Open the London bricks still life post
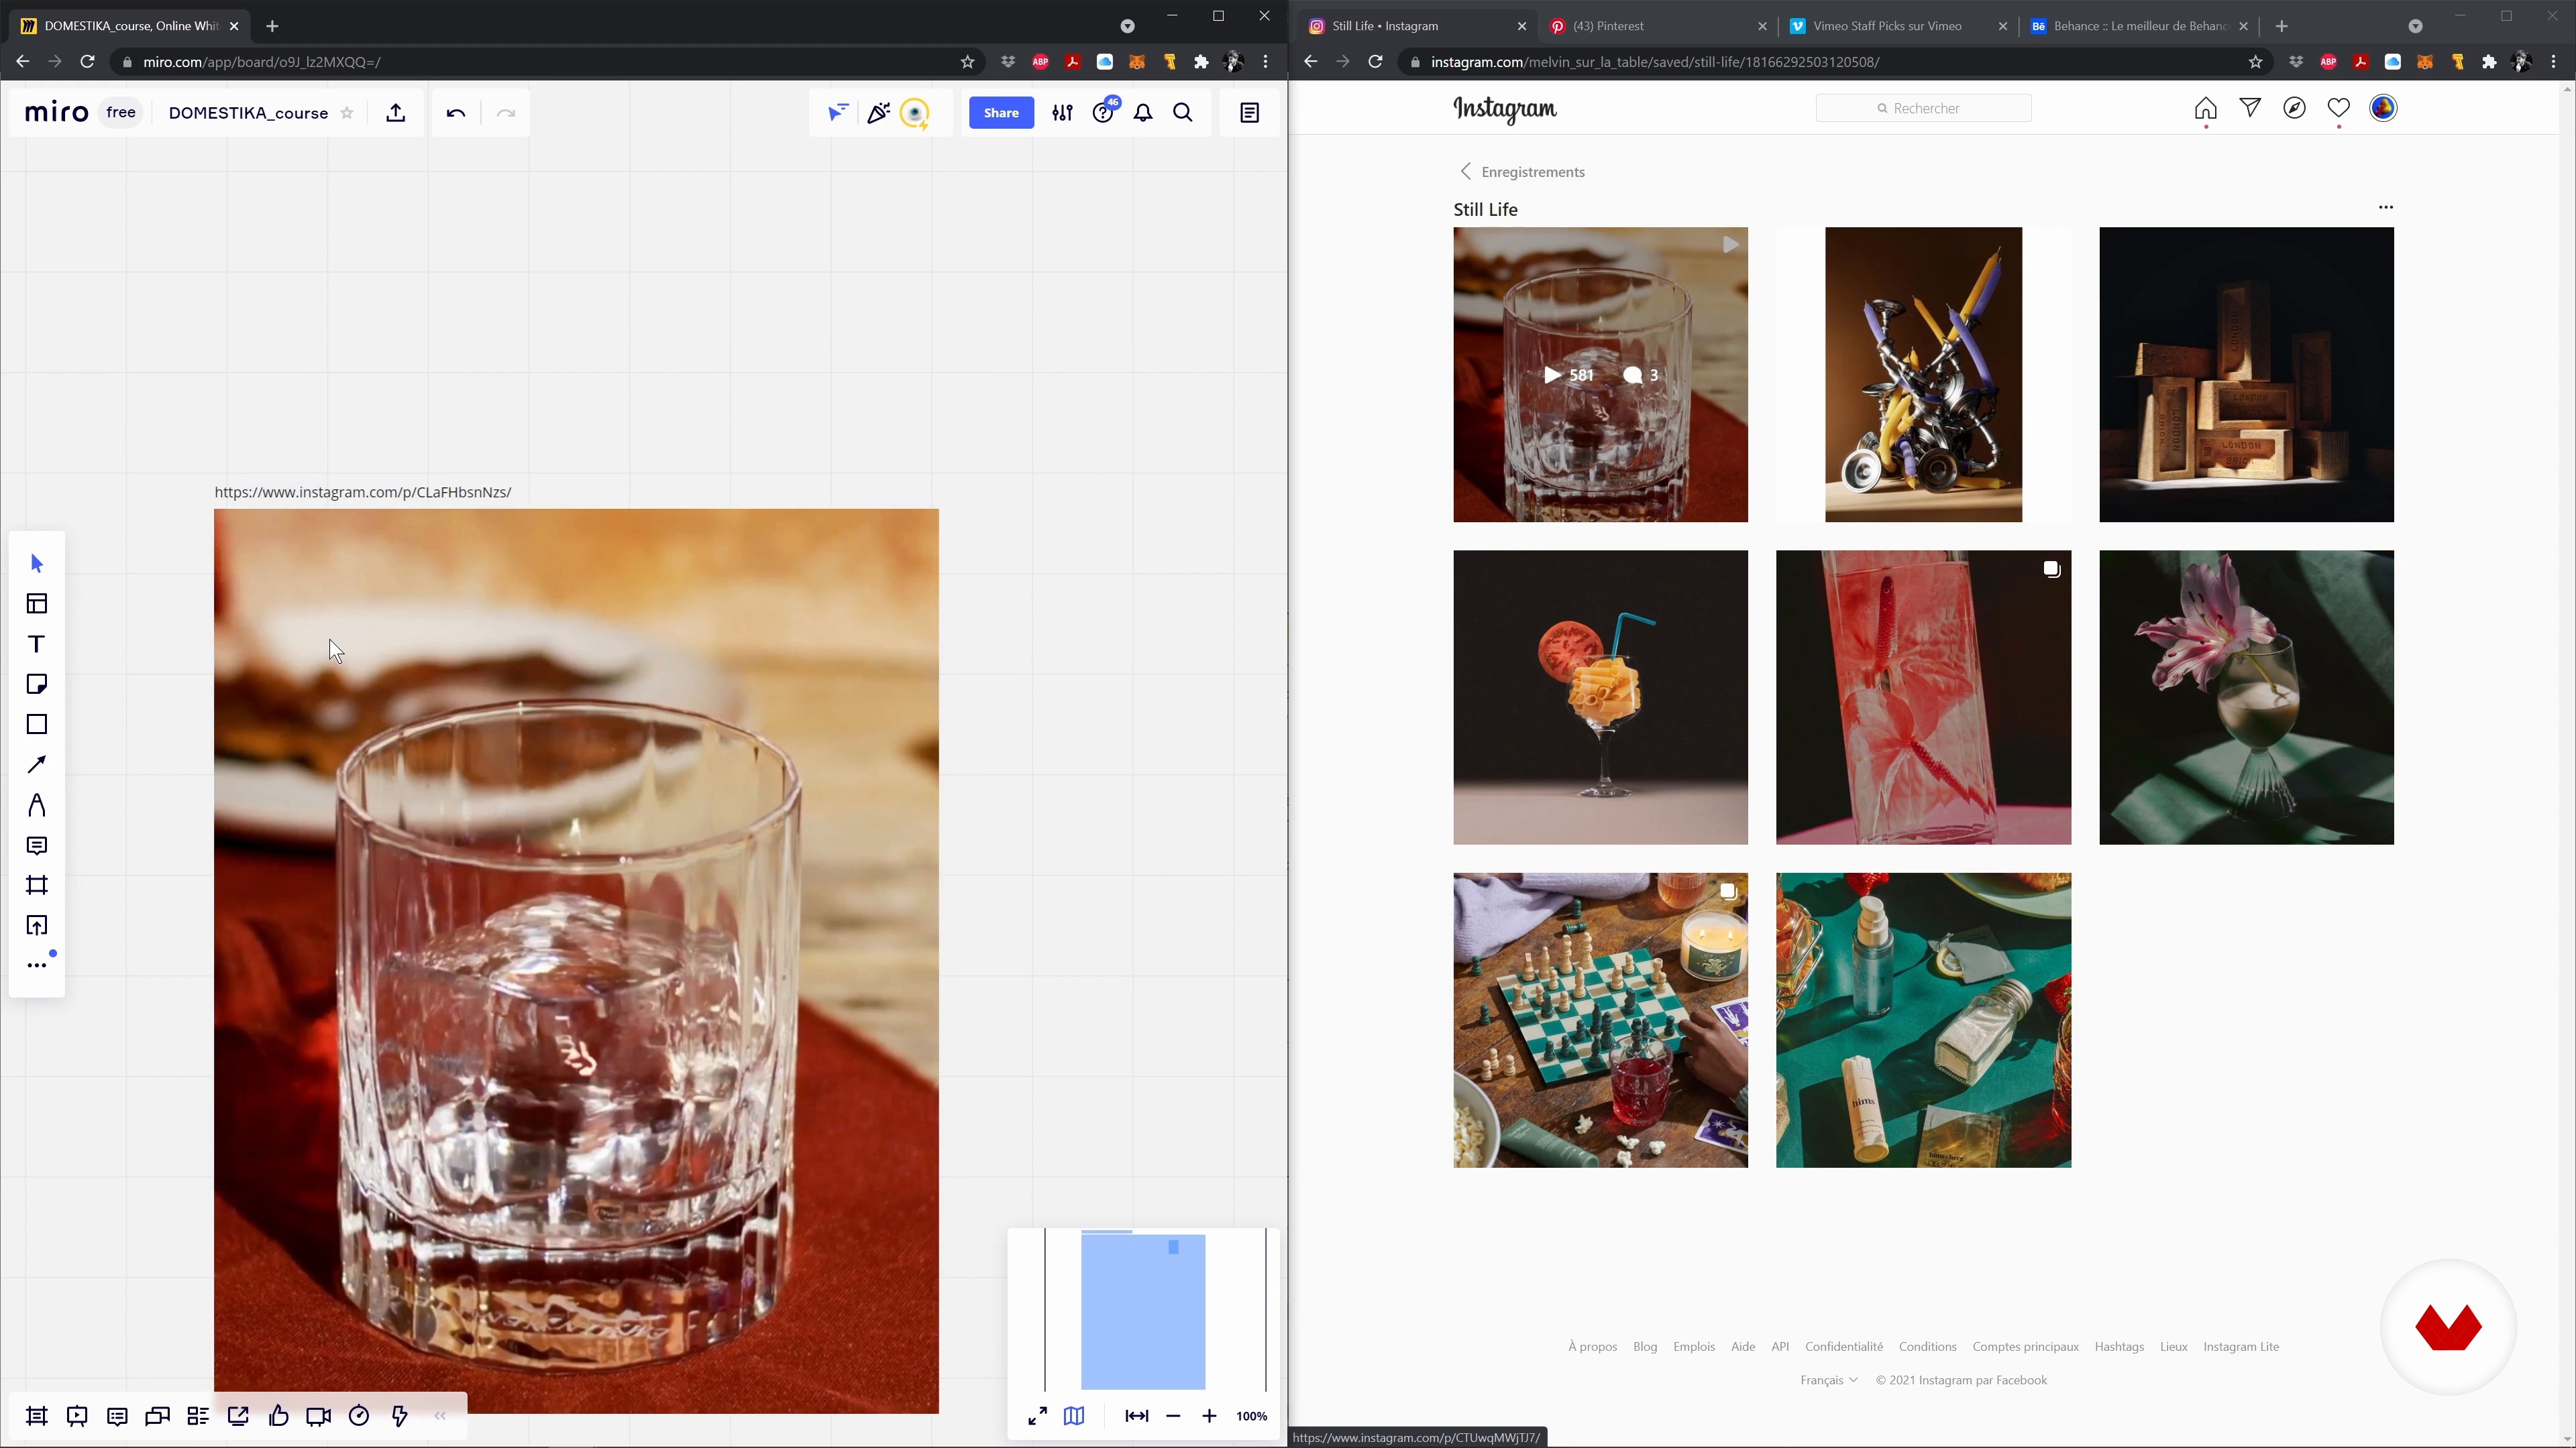Viewport: 2576px width, 1448px height. pyautogui.click(x=2246, y=375)
